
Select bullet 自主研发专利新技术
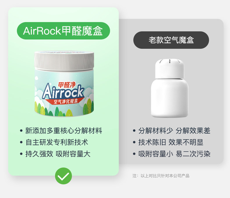click(54, 142)
